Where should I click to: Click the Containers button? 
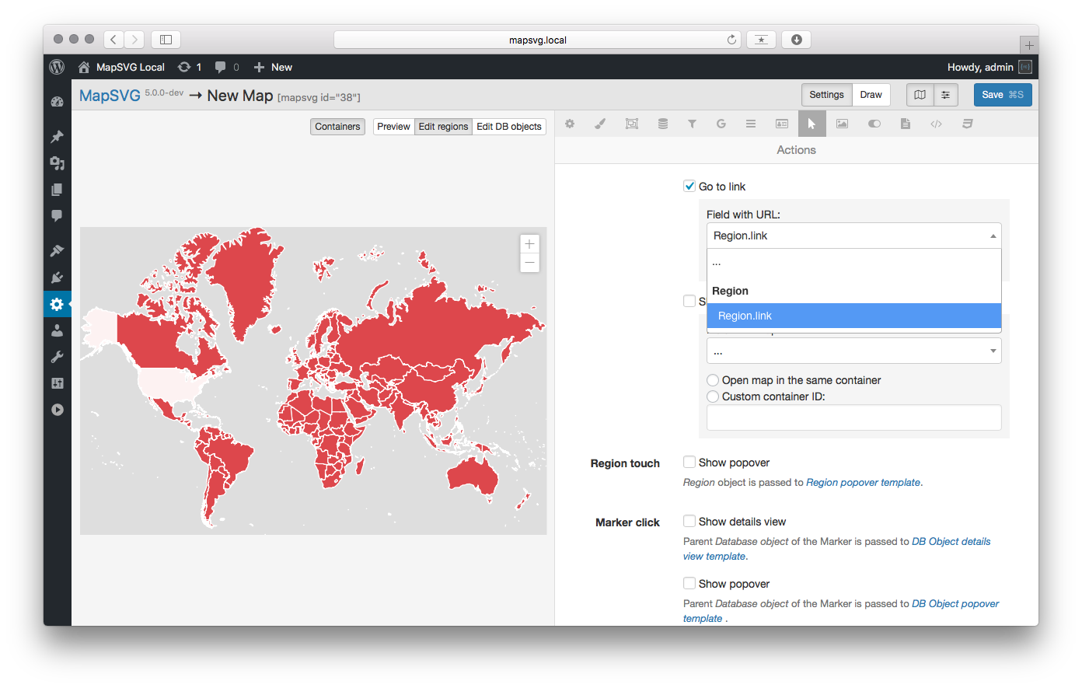point(337,127)
